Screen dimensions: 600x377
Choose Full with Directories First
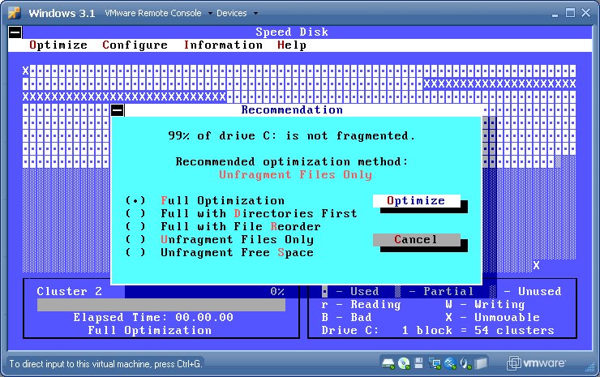coord(136,213)
